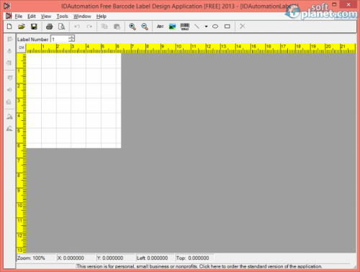Screen dimensions: 360x272
Task: Rotate object with upper rotate icon
Action: pos(9,117)
